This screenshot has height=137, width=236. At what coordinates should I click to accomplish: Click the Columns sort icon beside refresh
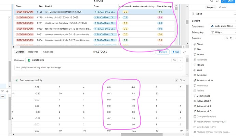click(x=227, y=38)
